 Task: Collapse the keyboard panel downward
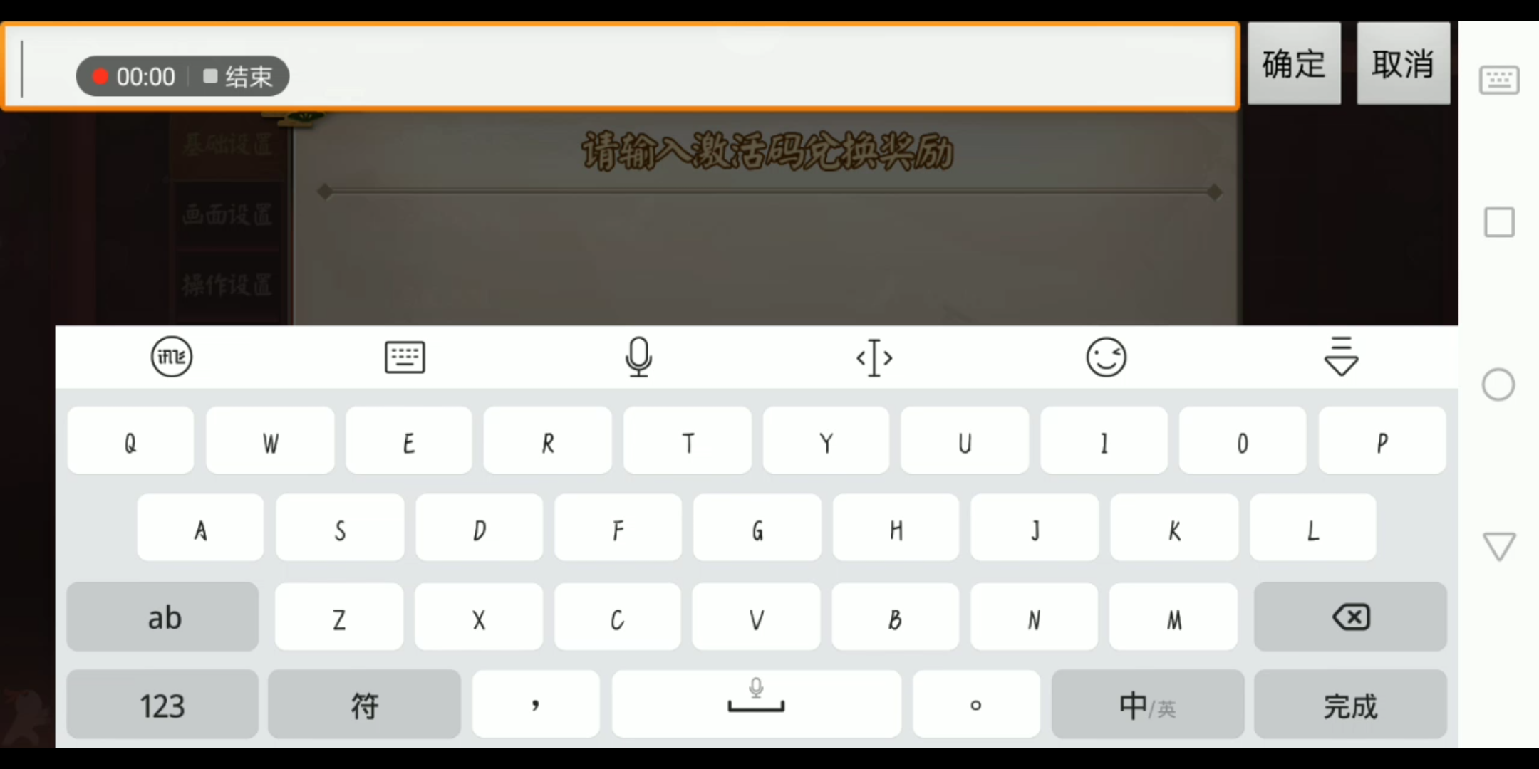click(1341, 355)
